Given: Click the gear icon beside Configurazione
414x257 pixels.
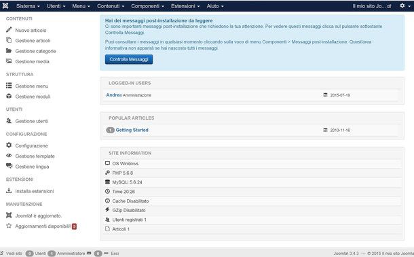Looking at the screenshot, I should tap(9, 145).
